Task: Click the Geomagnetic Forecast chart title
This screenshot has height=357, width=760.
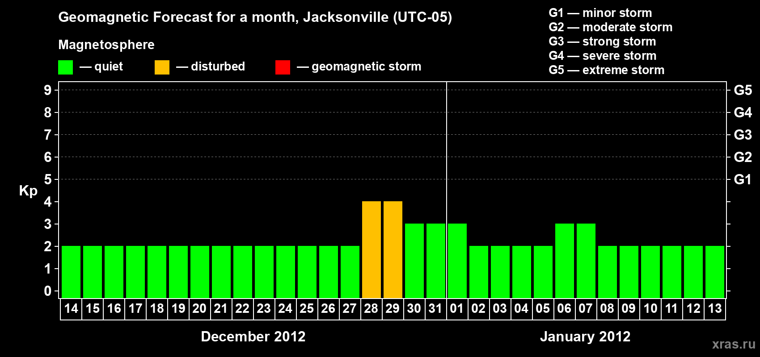Action: tap(255, 17)
